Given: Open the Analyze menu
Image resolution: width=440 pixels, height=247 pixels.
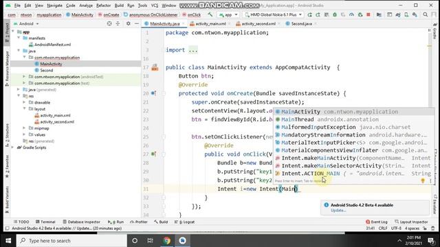Looking at the screenshot, I should 86,5.
